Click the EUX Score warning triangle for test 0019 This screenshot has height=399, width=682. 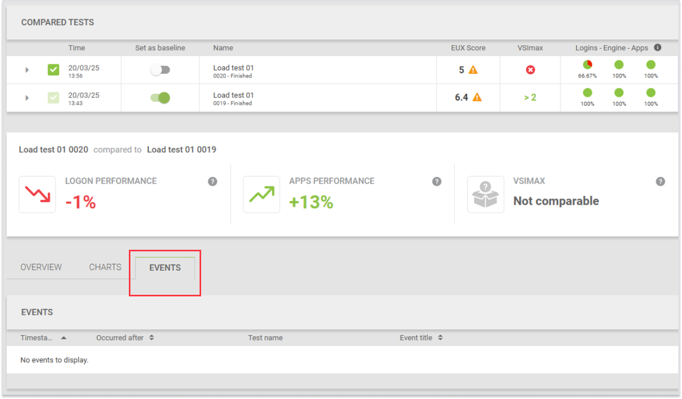point(477,97)
